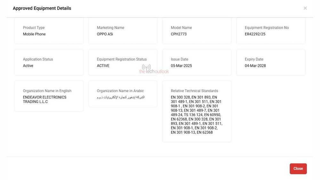
Task: Click 'Organization Name in English' label
Action: (47, 91)
